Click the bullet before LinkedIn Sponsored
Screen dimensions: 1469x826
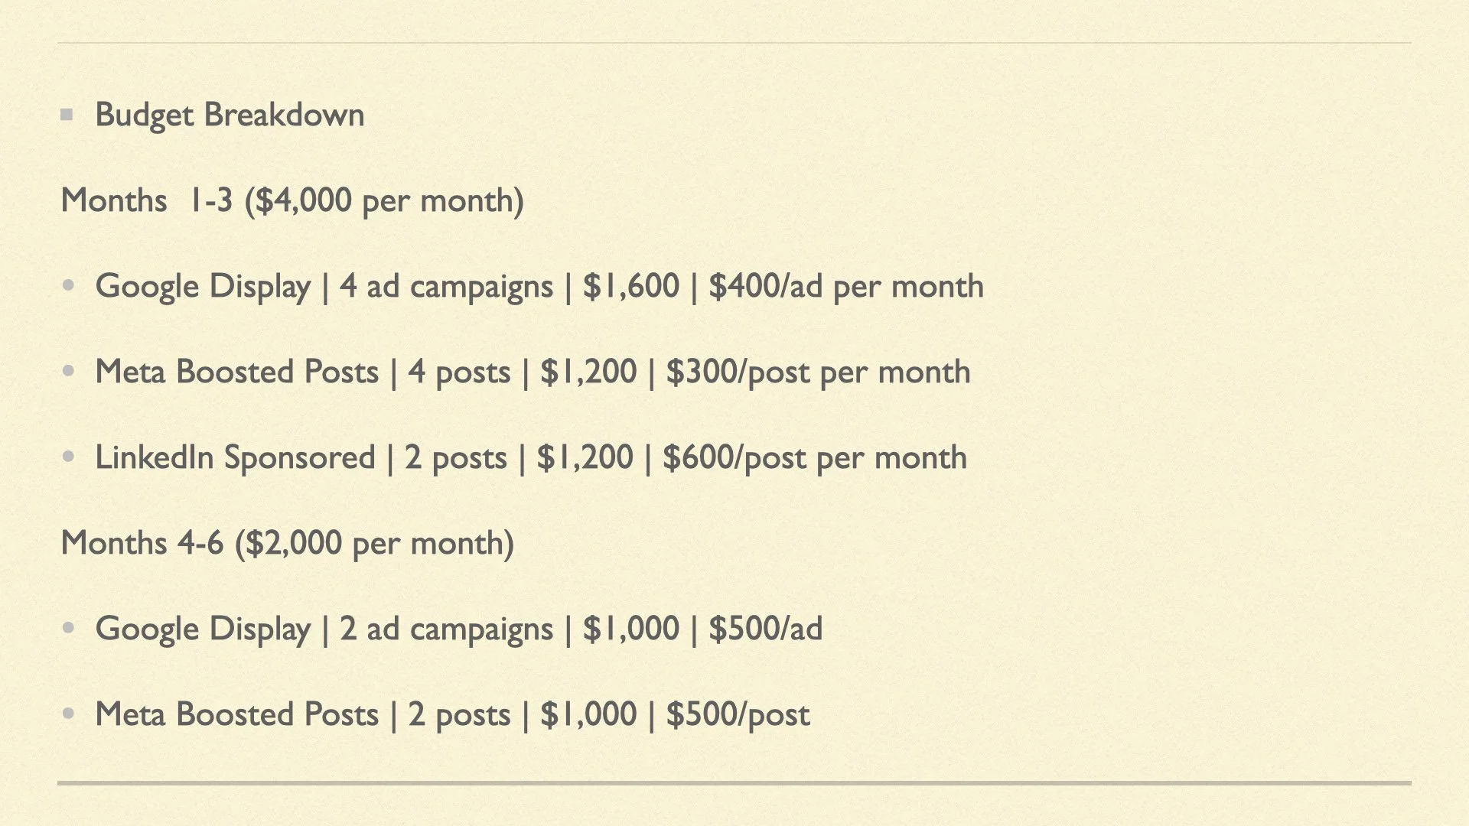(x=69, y=457)
